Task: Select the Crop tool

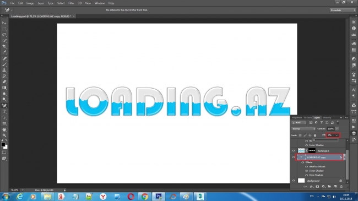Action: point(4,46)
